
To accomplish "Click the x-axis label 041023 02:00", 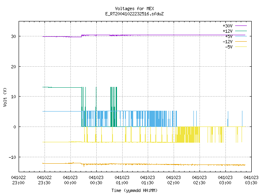I will (174, 180).
